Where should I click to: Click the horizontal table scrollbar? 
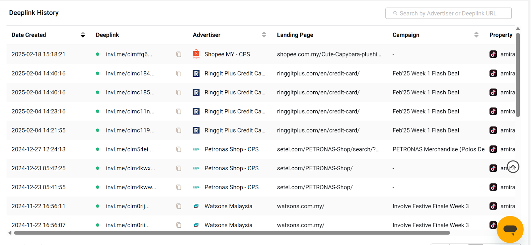tap(232, 233)
